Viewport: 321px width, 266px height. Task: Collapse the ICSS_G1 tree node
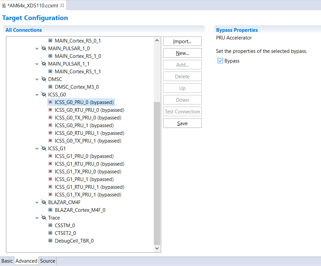(37, 149)
